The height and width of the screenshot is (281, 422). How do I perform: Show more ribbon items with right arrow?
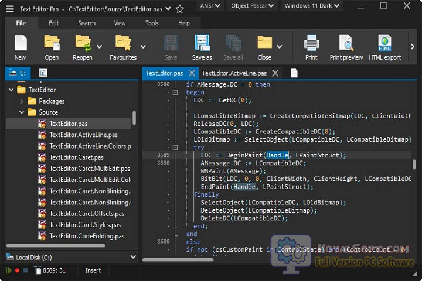pyautogui.click(x=413, y=47)
